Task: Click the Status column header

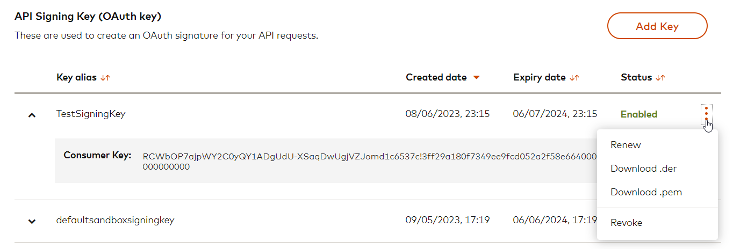Action: coord(636,77)
